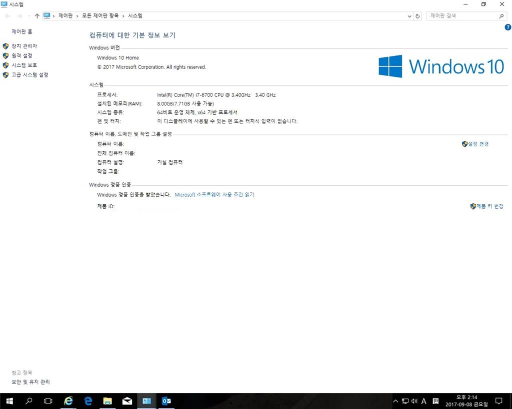Click the 64비트 운영 체제 system type text
The height and width of the screenshot is (409, 512).
(x=197, y=112)
